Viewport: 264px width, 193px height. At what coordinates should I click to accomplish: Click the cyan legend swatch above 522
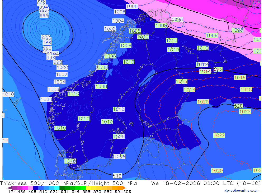[57, 188]
